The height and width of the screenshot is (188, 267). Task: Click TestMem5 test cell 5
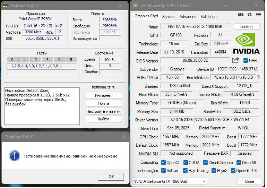pyautogui.click(x=71, y=60)
